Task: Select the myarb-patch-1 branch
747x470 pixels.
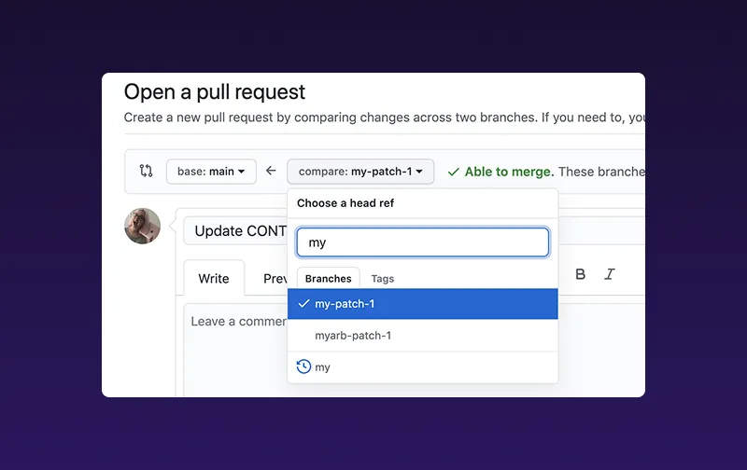Action: (x=423, y=336)
